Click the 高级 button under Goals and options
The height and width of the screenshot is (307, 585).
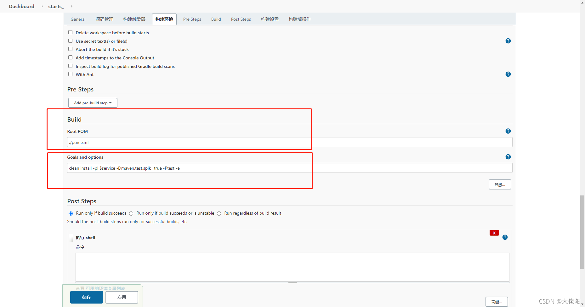click(x=500, y=184)
